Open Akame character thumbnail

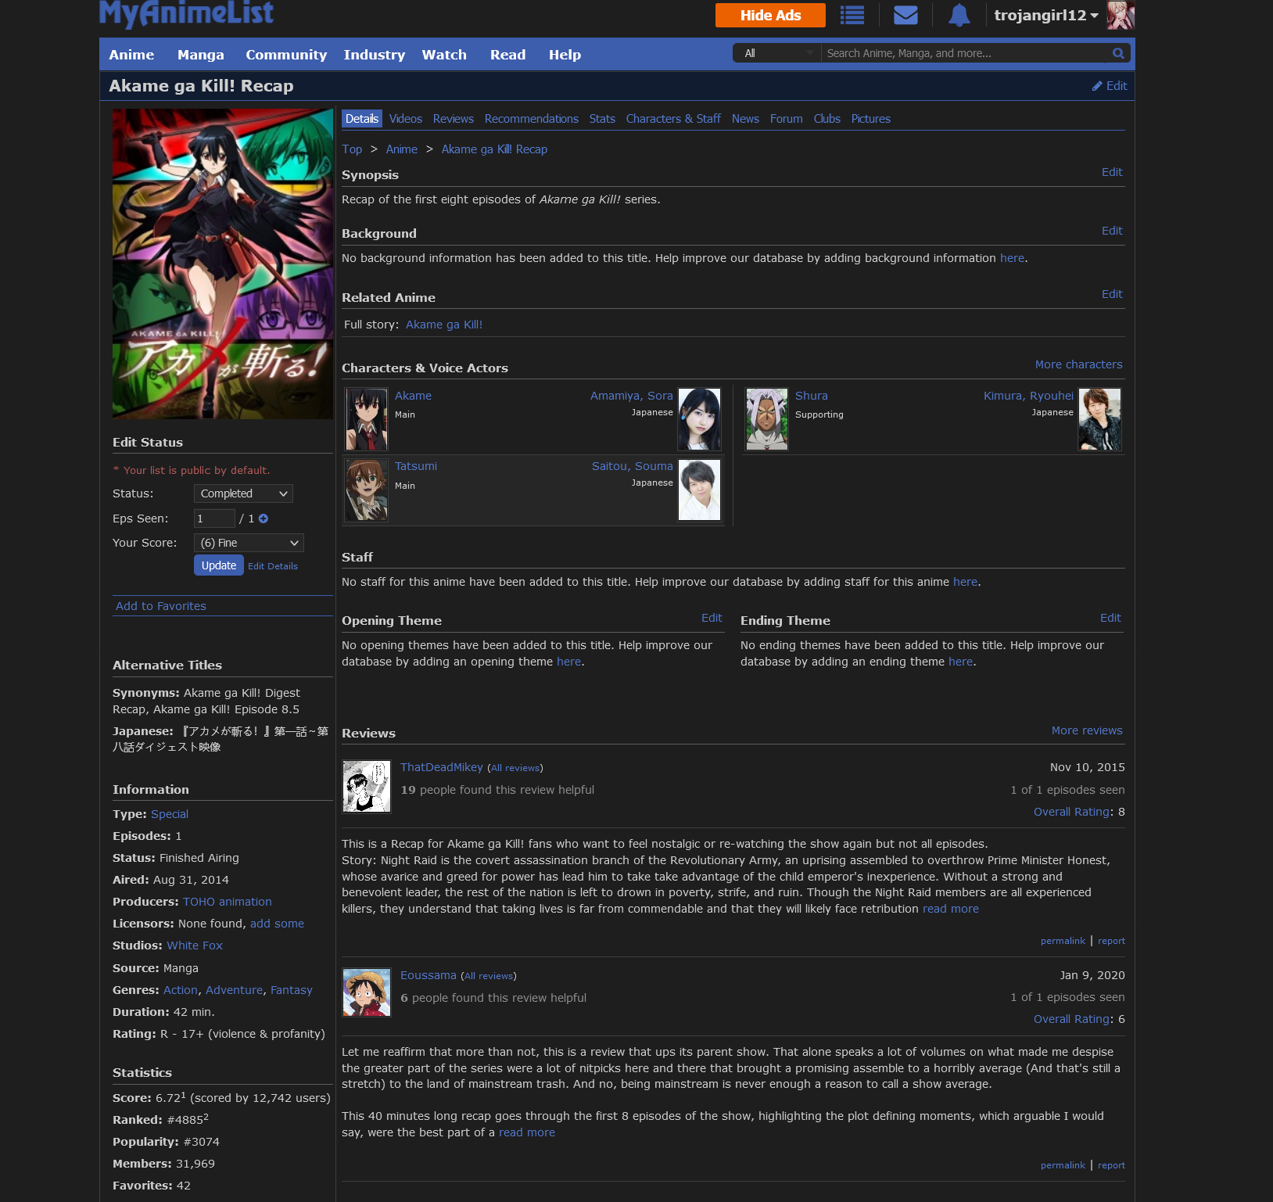367,419
